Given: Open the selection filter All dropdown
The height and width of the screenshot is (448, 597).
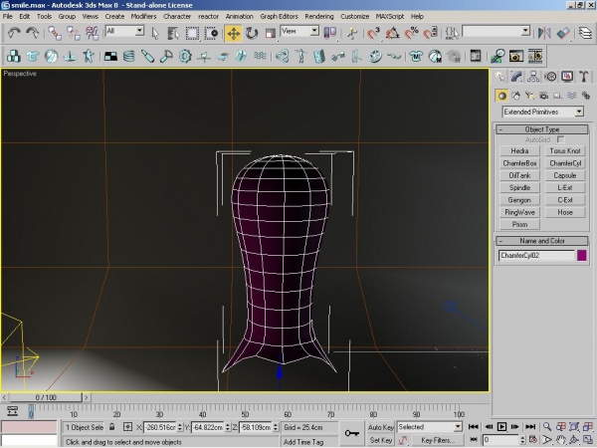Looking at the screenshot, I should (x=124, y=31).
